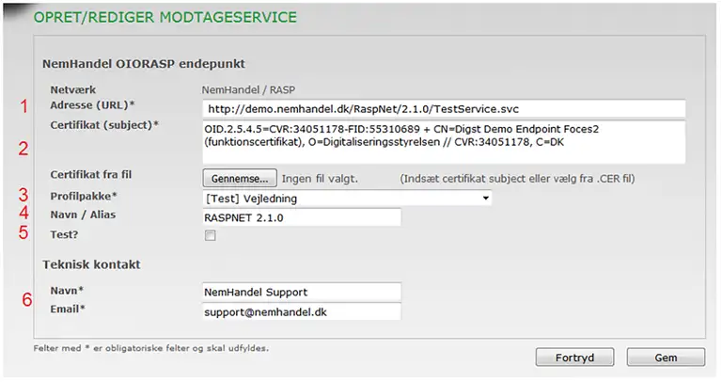722x382 pixels.
Task: Click the NemHandel Support name field
Action: point(301,292)
